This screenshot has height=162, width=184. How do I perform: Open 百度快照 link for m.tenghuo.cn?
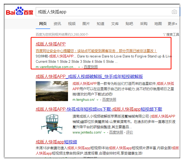109,99
